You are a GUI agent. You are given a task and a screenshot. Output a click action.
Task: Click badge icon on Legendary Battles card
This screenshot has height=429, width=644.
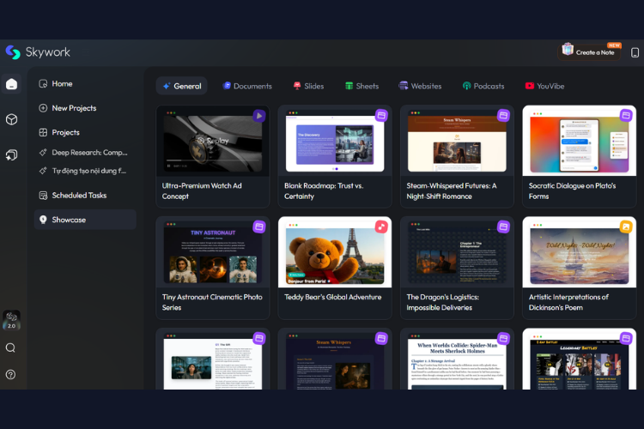pos(626,338)
